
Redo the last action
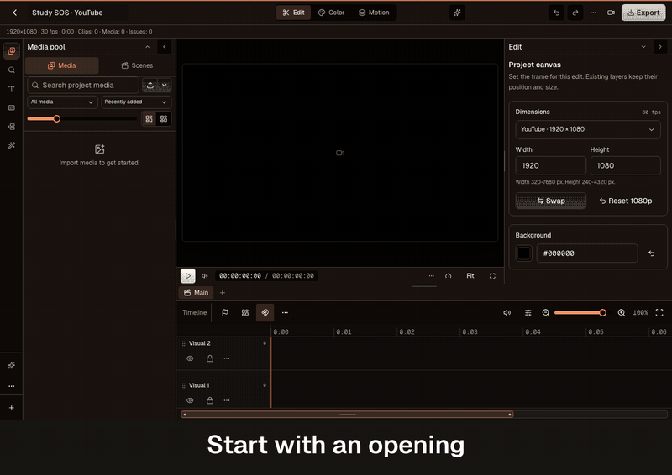click(575, 13)
